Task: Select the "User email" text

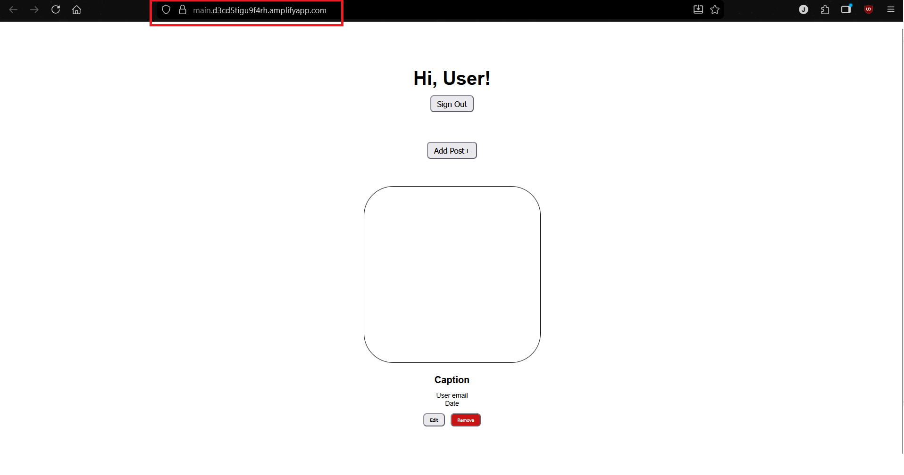Action: point(452,395)
